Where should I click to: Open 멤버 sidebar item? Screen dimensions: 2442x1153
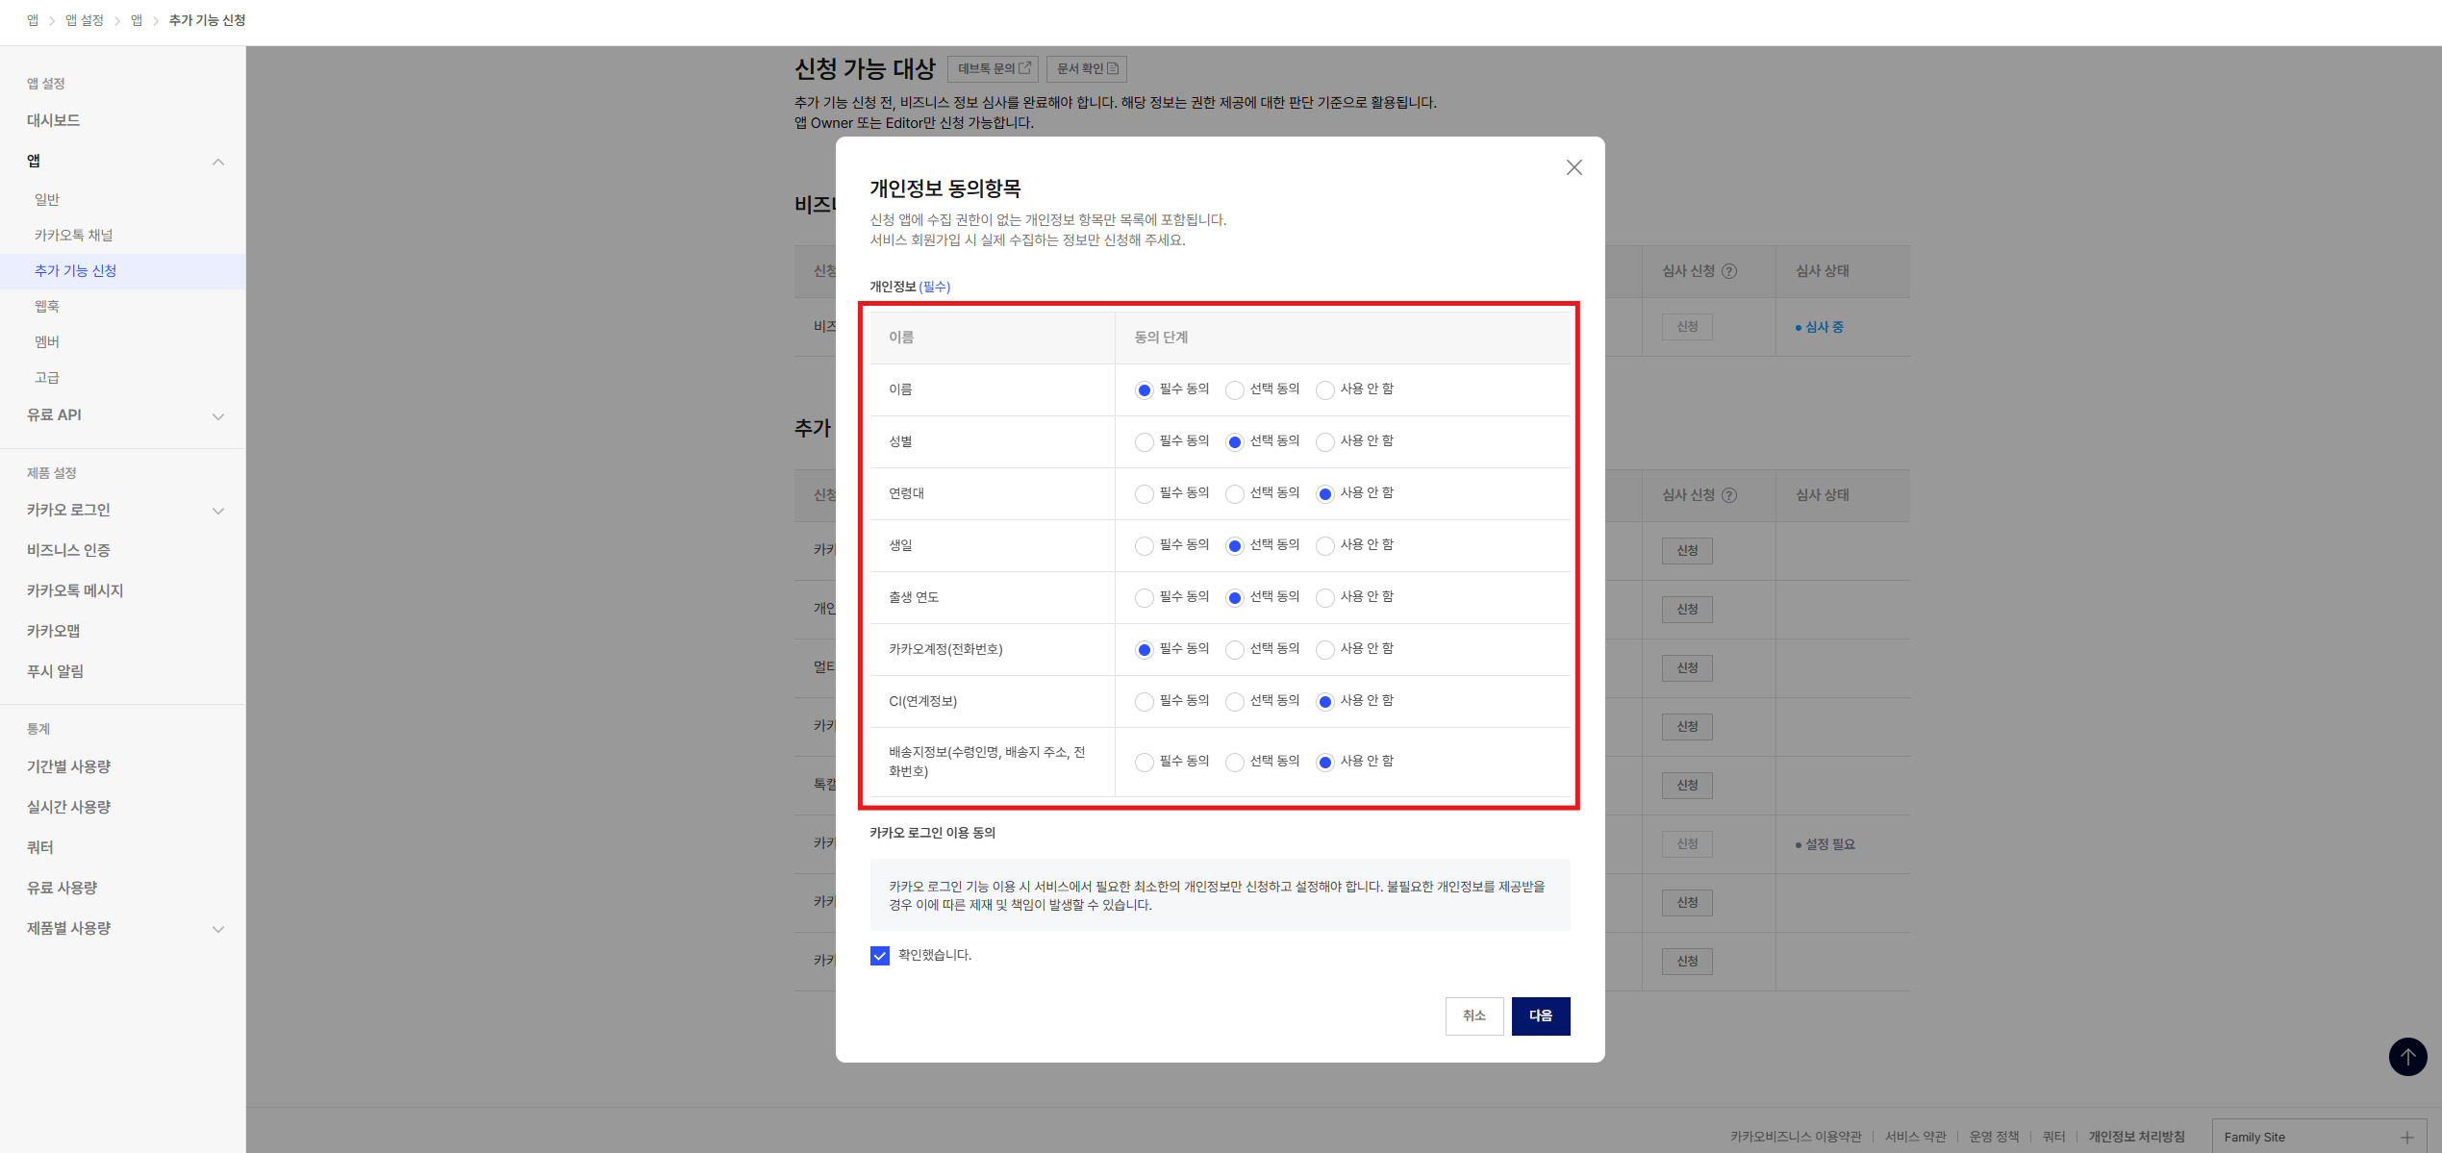(x=47, y=341)
